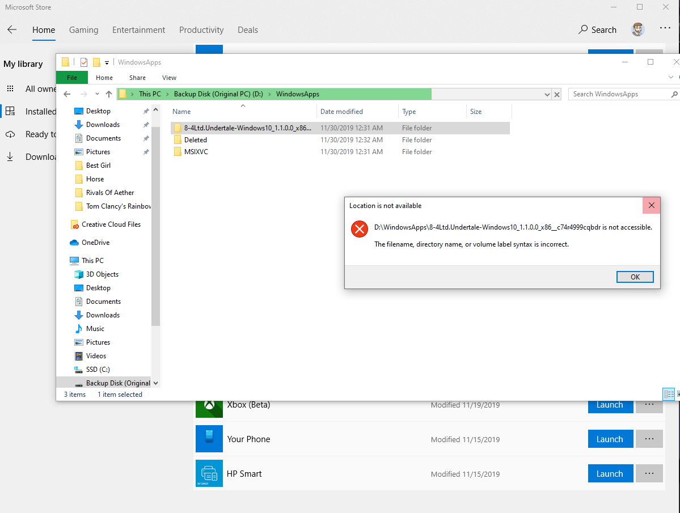This screenshot has width=680, height=513.
Task: Expand address bar history dropdown
Action: point(547,95)
